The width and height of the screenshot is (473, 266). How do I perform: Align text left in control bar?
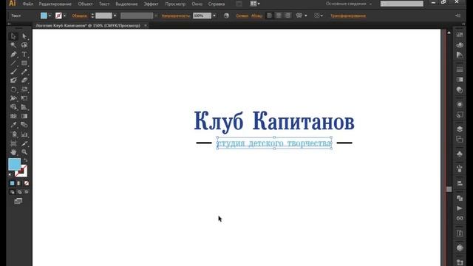click(x=269, y=16)
